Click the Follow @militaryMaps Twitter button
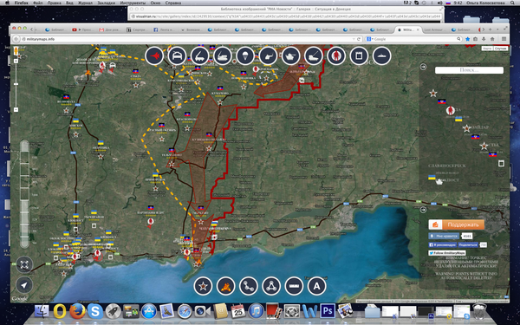 pos(446,253)
